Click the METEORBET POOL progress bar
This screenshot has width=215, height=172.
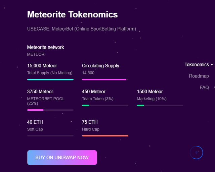tap(50, 110)
